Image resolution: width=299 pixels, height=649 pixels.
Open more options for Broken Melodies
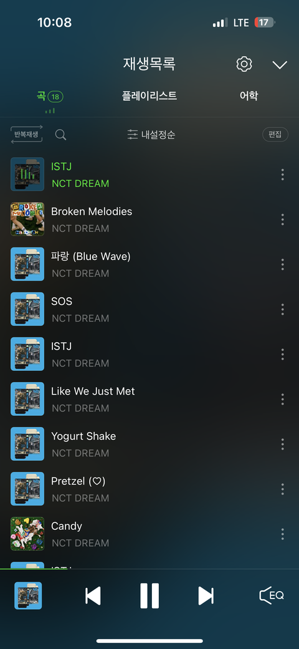[282, 219]
